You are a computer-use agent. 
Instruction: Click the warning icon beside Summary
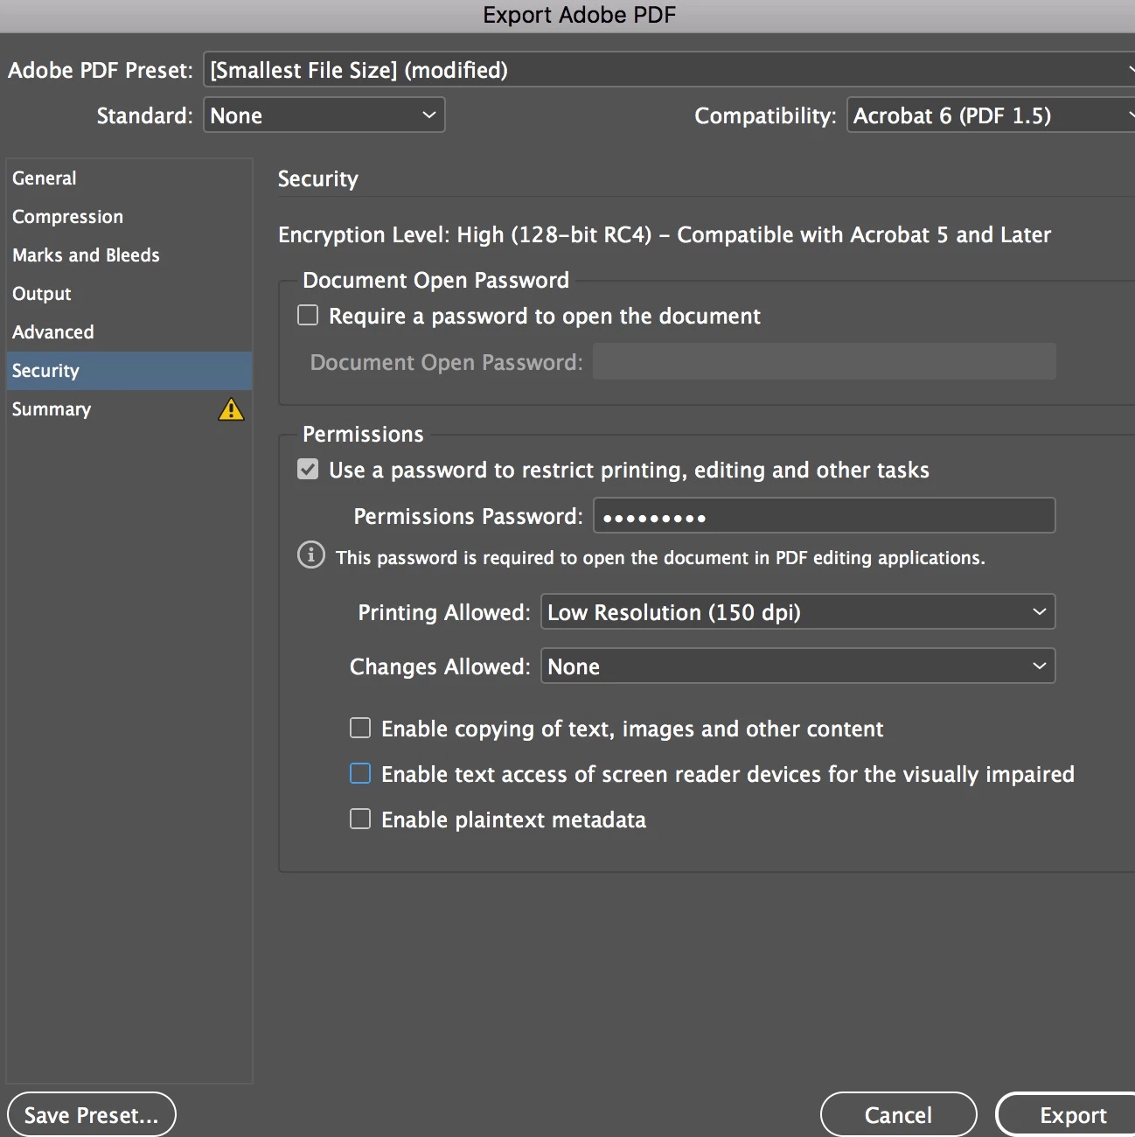click(x=231, y=409)
